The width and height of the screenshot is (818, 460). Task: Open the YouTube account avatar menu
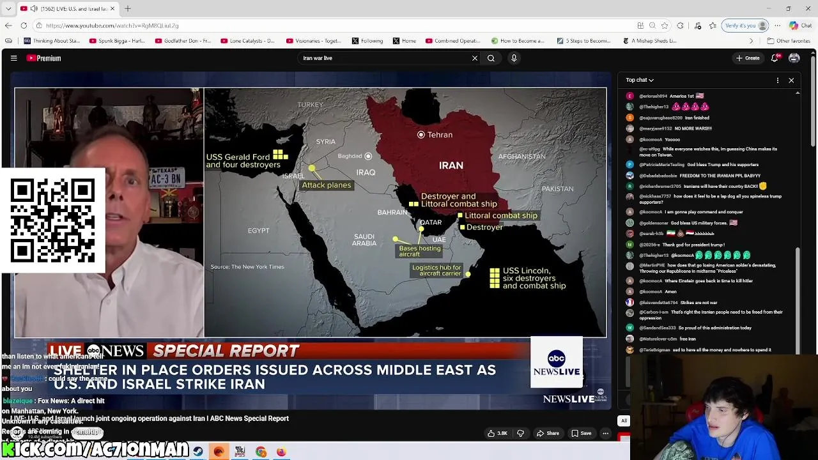click(794, 58)
